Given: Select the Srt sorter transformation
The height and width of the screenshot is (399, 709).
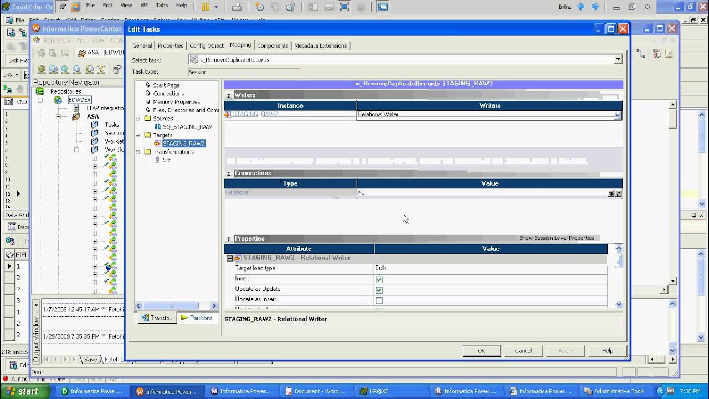Looking at the screenshot, I should (x=166, y=160).
